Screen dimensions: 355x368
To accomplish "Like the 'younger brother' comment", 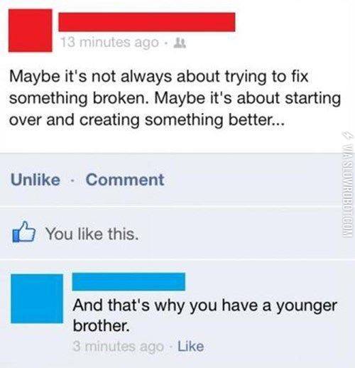I will click(x=190, y=347).
